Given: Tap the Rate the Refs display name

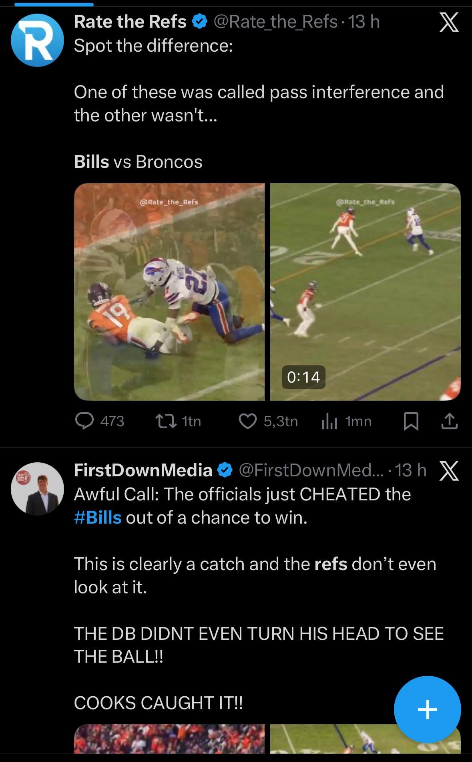Looking at the screenshot, I should (x=130, y=22).
